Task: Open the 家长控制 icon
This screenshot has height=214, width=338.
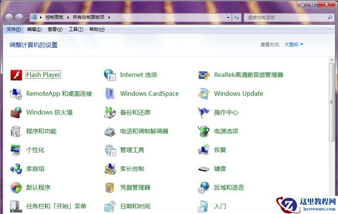Action: [110, 169]
